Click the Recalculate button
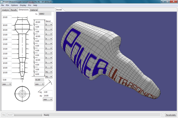The height and width of the screenshot is (118, 178). pyautogui.click(x=171, y=115)
